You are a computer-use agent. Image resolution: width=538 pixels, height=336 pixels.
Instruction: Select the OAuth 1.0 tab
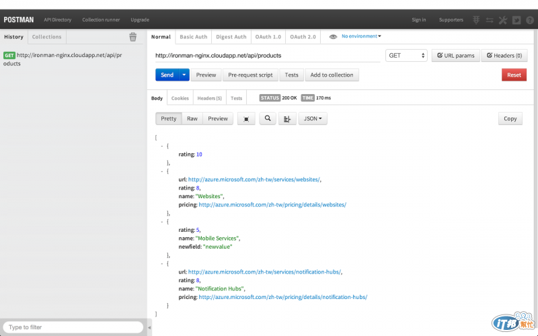tap(268, 37)
